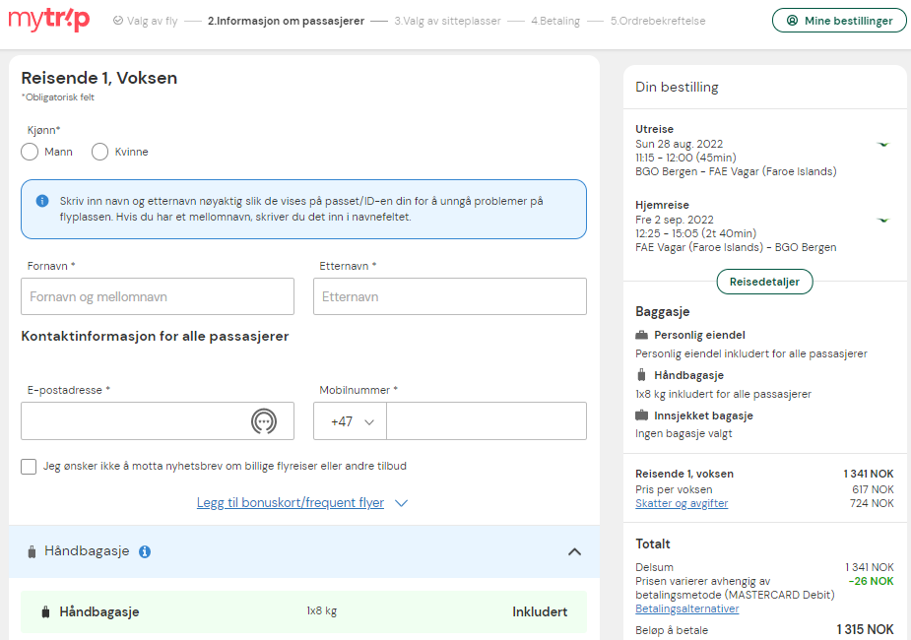Click the -26 NOK discount value
Image resolution: width=911 pixels, height=640 pixels.
(871, 581)
